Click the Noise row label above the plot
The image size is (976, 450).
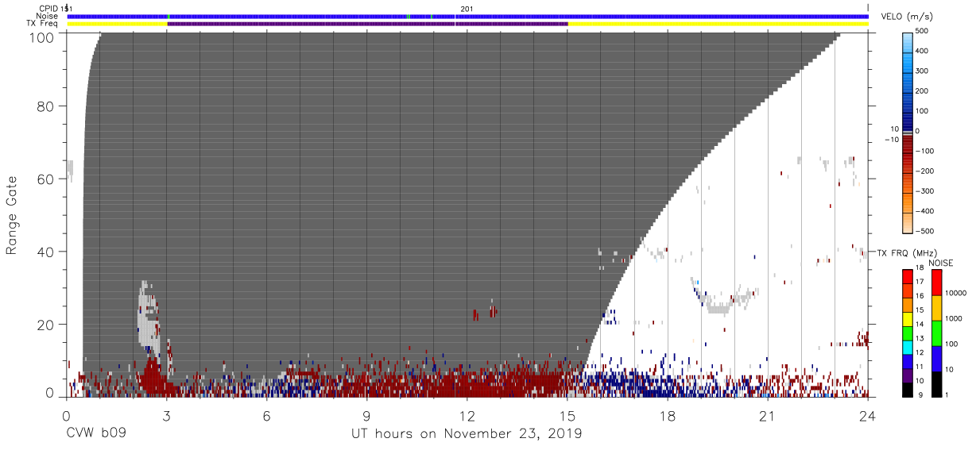click(x=47, y=16)
